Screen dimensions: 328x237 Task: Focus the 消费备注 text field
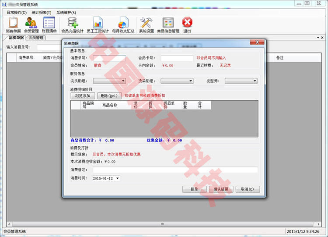tap(175, 170)
